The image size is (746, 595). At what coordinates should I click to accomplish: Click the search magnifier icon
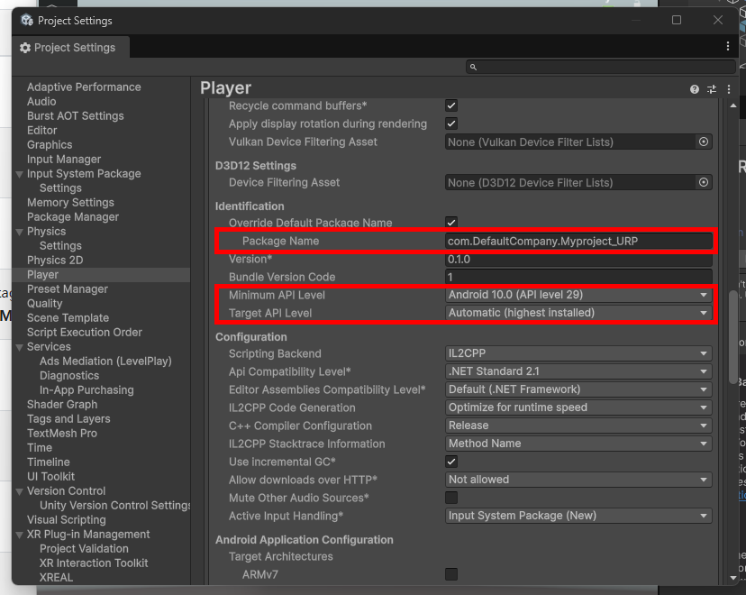coord(473,67)
